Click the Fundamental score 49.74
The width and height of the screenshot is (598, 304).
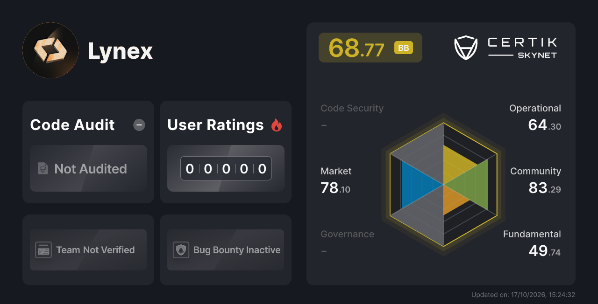(544, 251)
